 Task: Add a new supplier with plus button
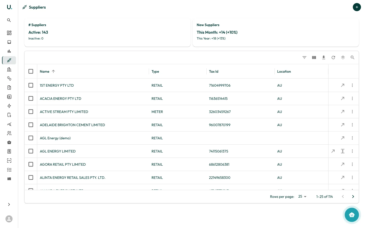pyautogui.click(x=357, y=7)
